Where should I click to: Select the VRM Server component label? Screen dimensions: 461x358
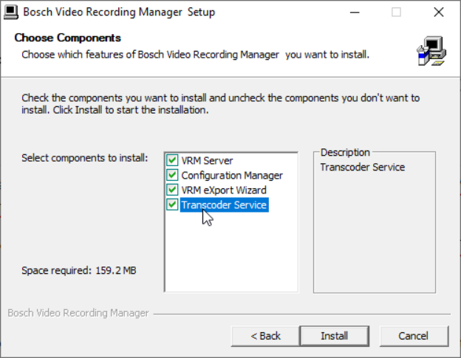tap(207, 160)
